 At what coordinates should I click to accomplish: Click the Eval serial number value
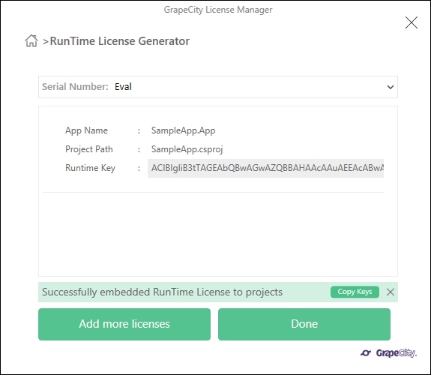[123, 87]
